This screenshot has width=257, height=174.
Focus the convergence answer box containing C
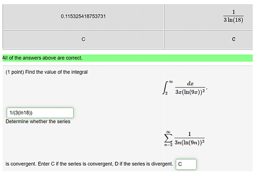pyautogui.click(x=186, y=164)
